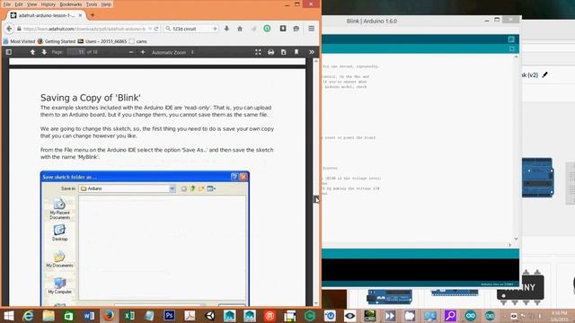Click the search box with '123d circuit'
Screen dimensions: 575x323
(190, 29)
